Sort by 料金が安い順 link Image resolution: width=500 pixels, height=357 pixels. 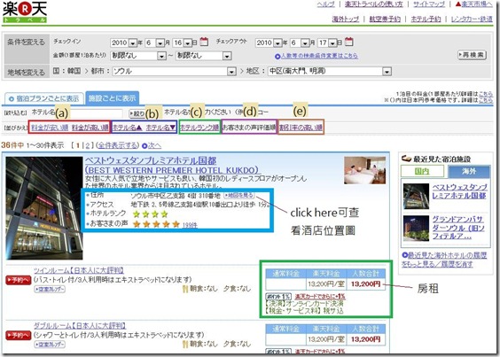pos(50,128)
